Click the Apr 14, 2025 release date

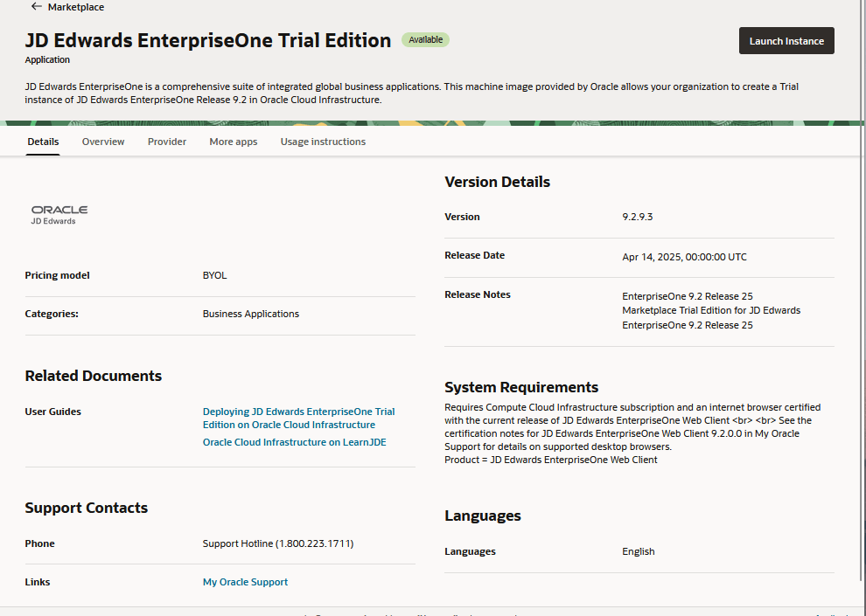pos(684,257)
